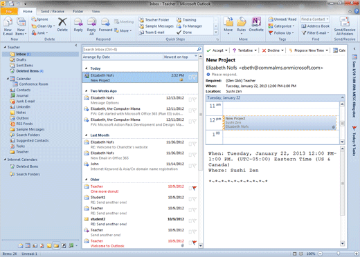
Task: Switch to the Home tab
Action: (x=28, y=11)
